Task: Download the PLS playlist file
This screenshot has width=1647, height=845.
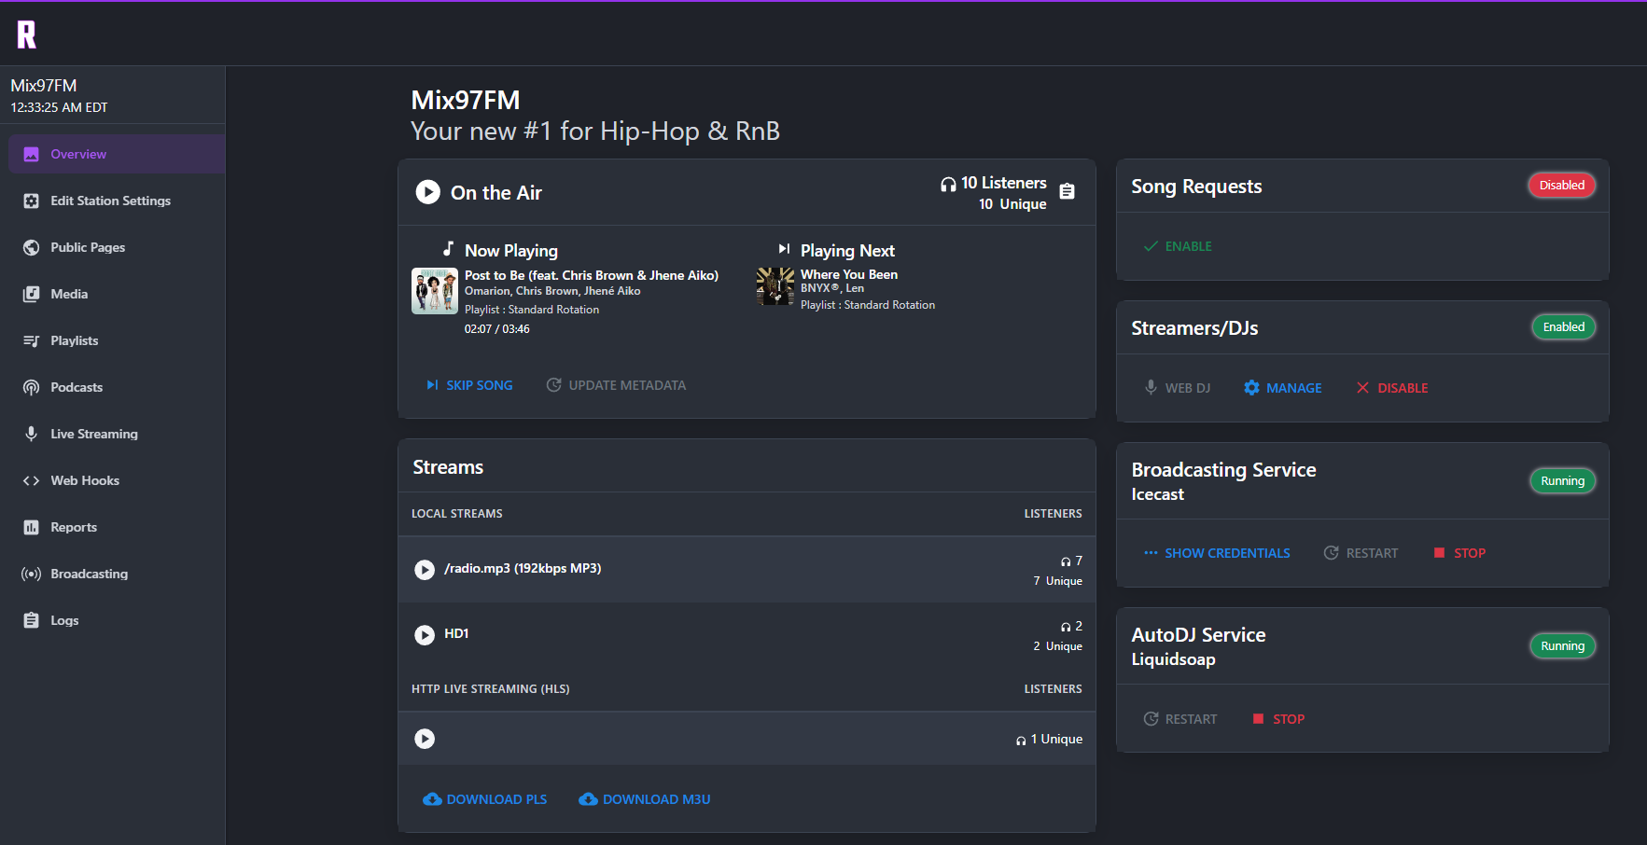Action: pyautogui.click(x=485, y=799)
